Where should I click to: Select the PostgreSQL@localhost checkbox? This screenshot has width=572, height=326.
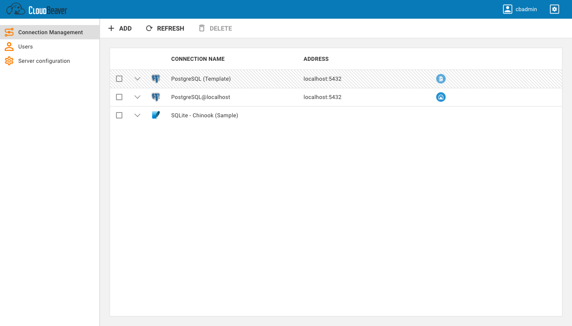coord(119,97)
